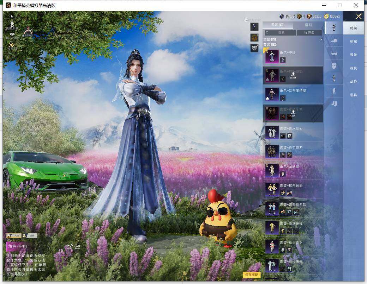Viewport: 367px width, 284px height.
Task: Expand the 主题 (29) themes dropdown arrow
Action: coord(321,39)
